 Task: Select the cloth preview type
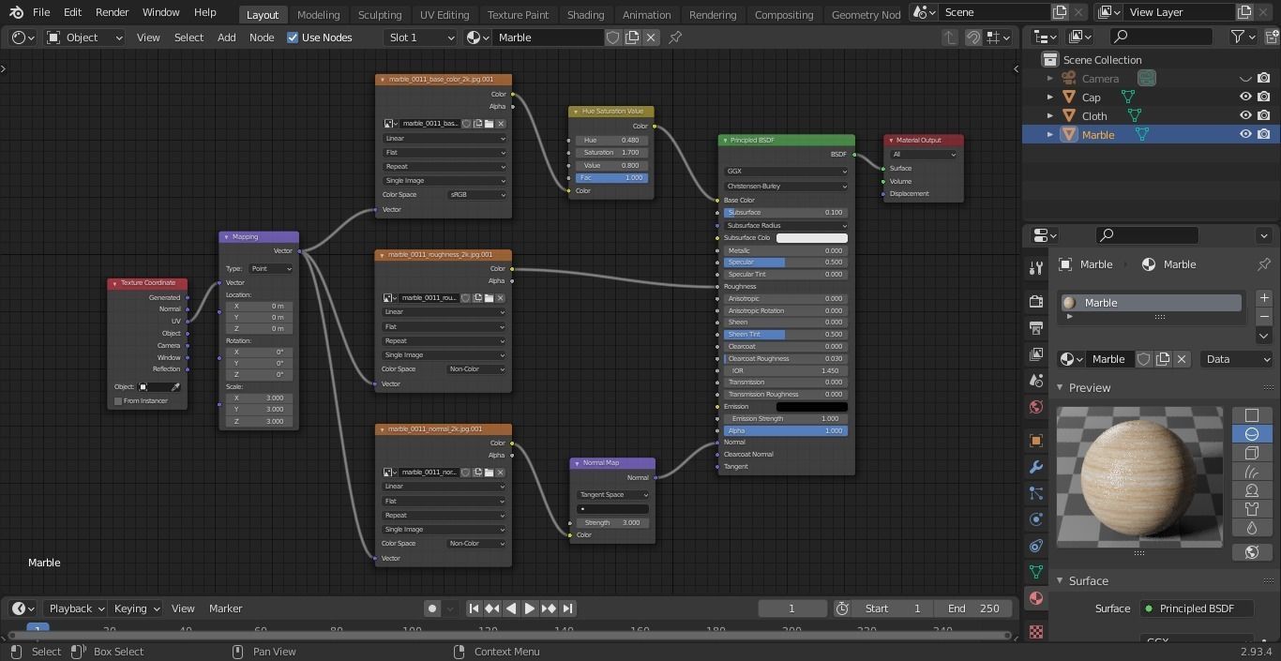coord(1251,509)
